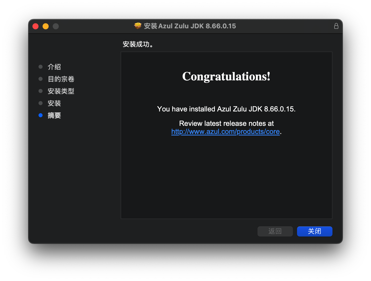Viewport: 371px width, 281px height.
Task: Click the disabled 返回 button
Action: pos(275,231)
